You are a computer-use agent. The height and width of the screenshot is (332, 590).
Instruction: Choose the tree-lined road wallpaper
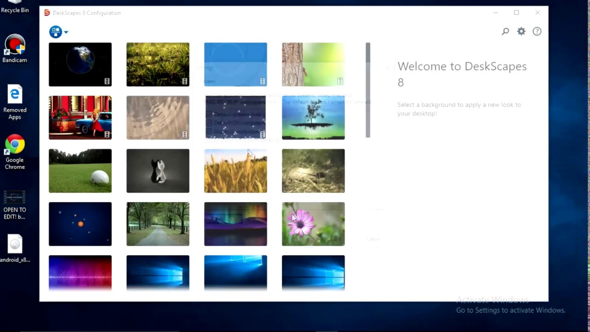coord(158,224)
